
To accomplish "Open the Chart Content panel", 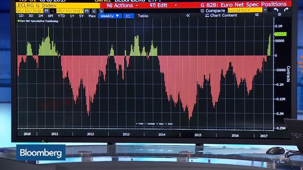I will coord(221,15).
